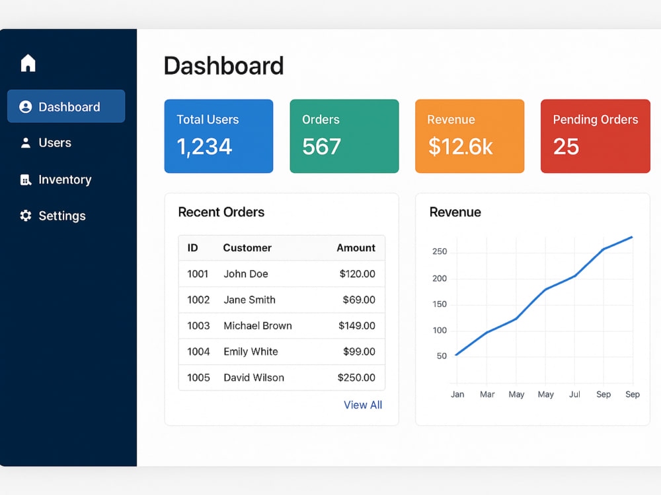Click the $250.00 amount cell
This screenshot has height=495, width=661.
pos(356,378)
